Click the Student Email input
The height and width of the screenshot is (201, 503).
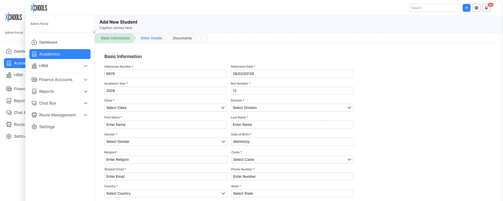(x=166, y=177)
